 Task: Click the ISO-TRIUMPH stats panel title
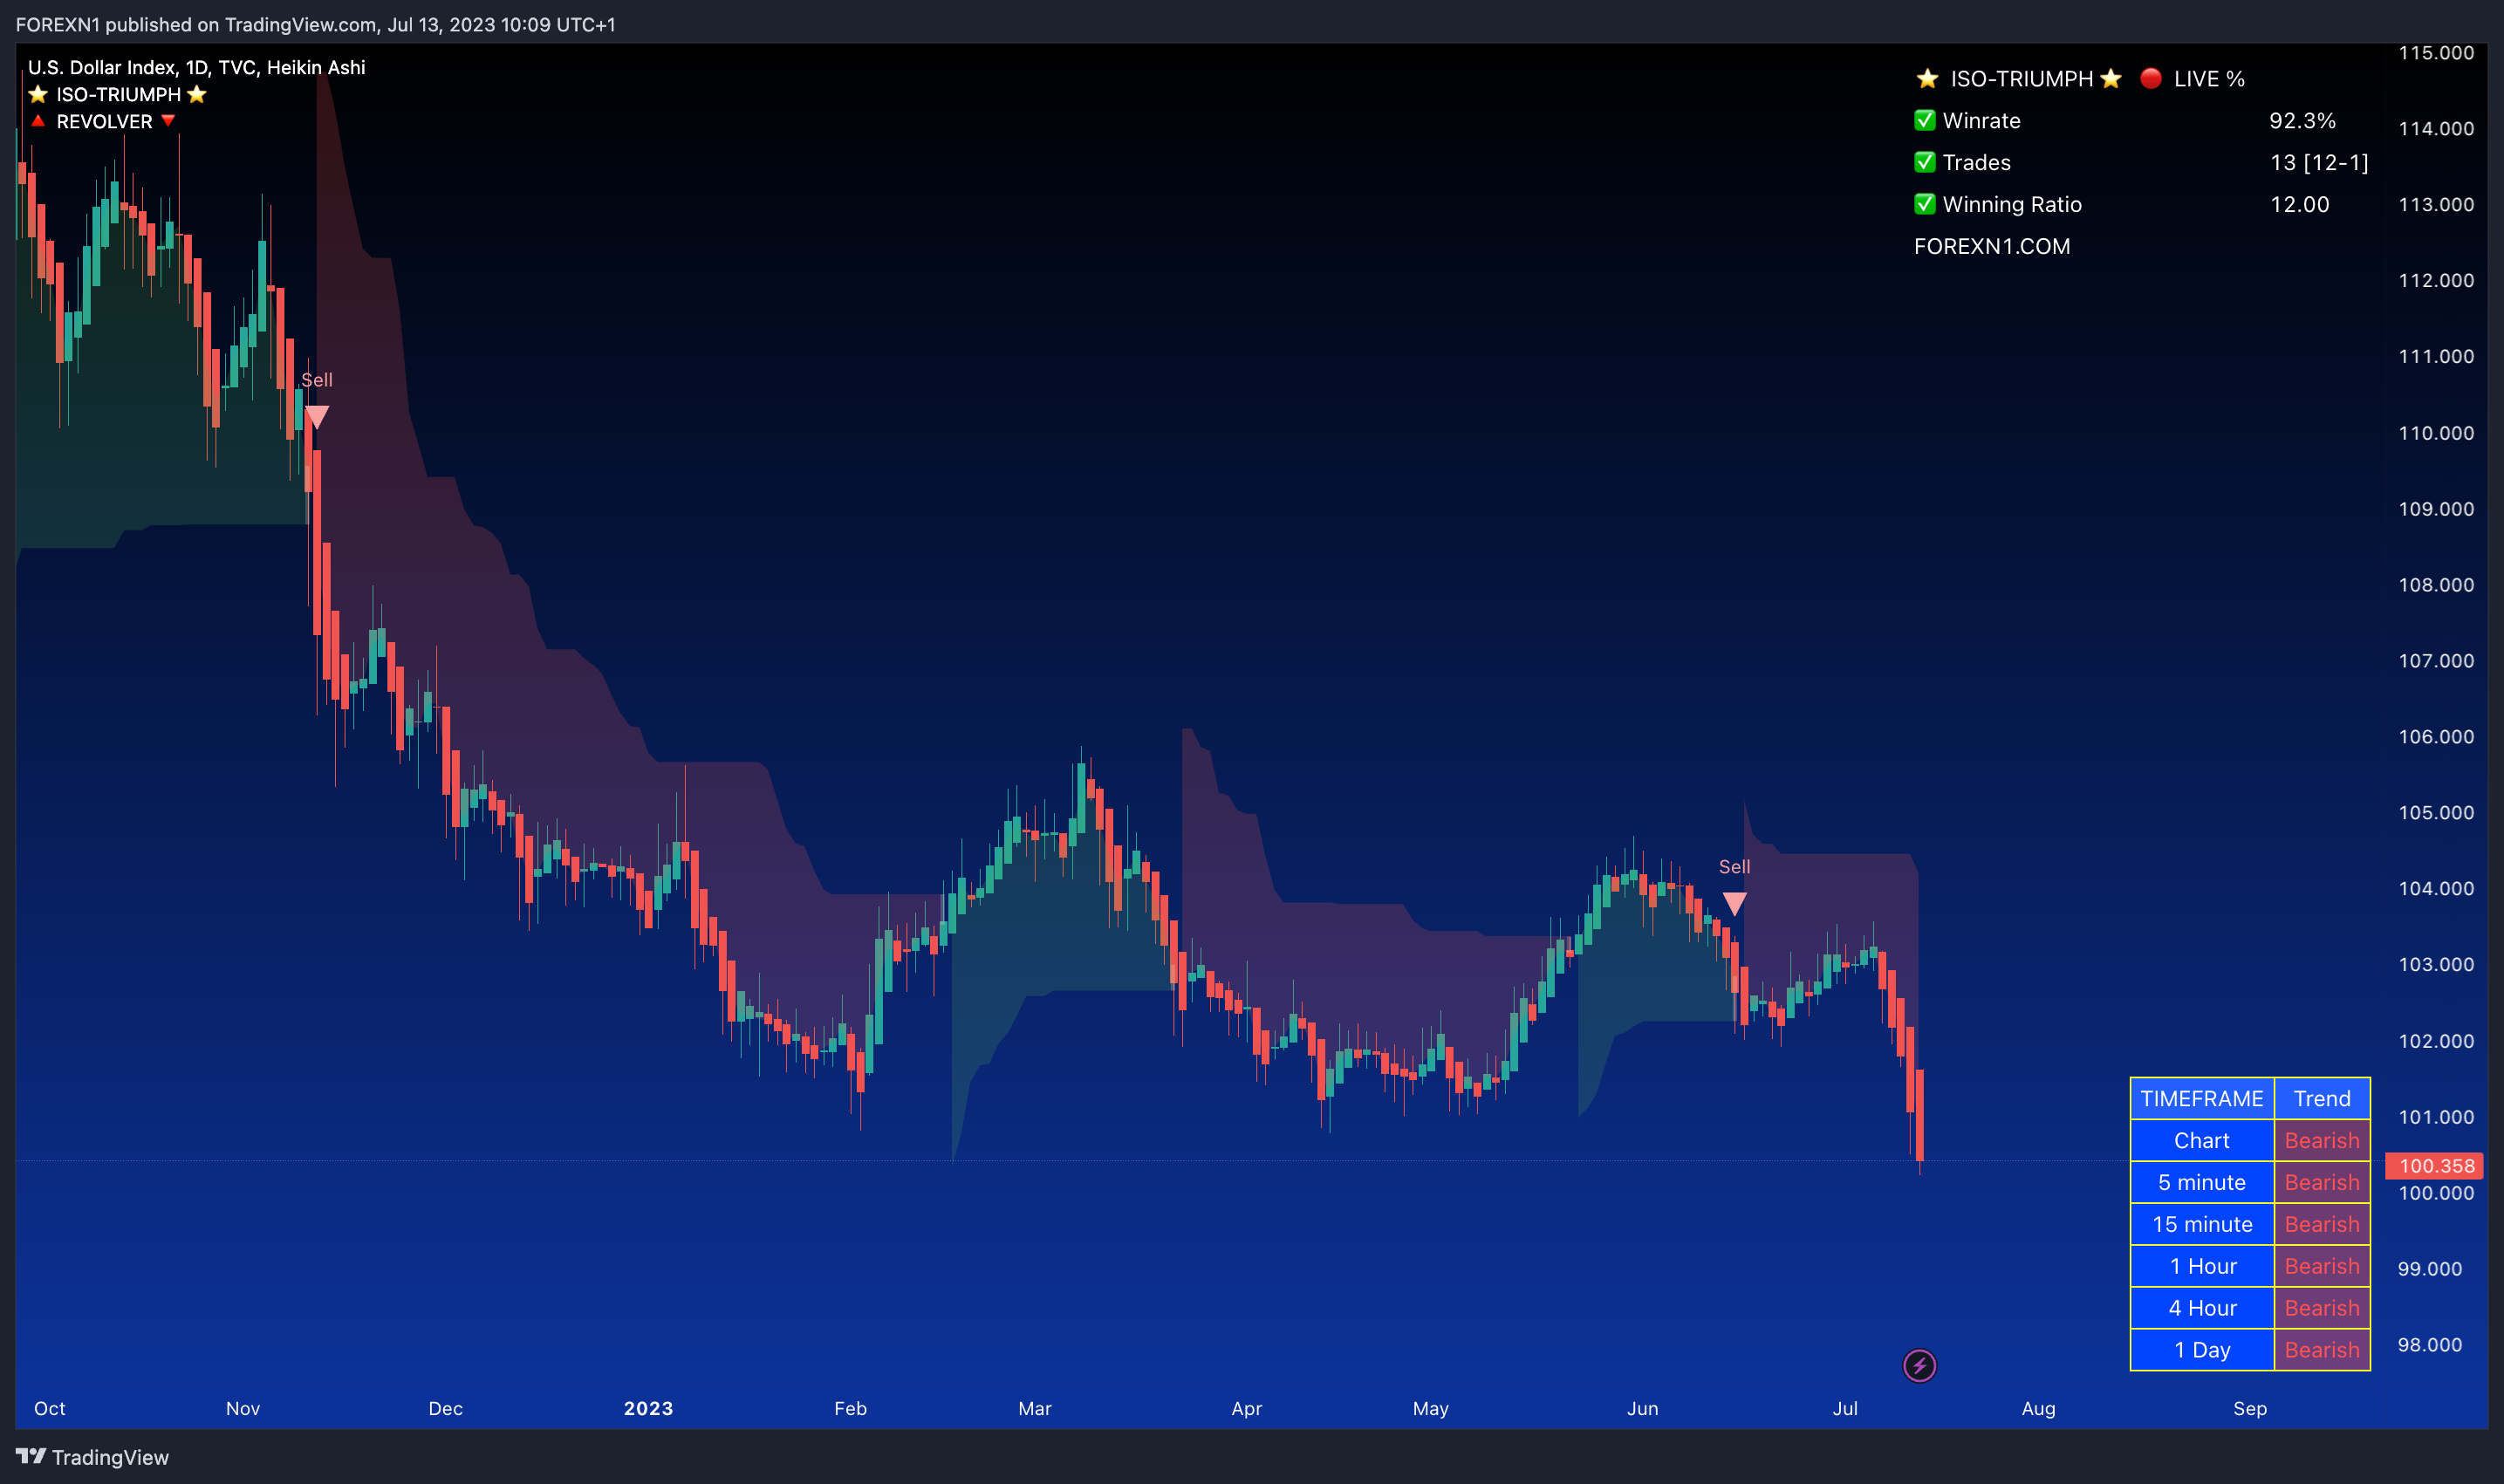pos(2021,78)
